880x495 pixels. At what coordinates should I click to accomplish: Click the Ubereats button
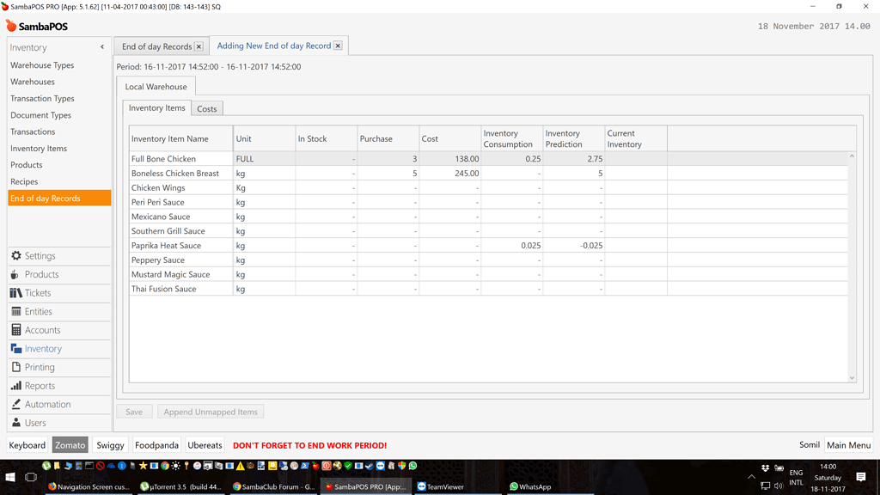[205, 445]
